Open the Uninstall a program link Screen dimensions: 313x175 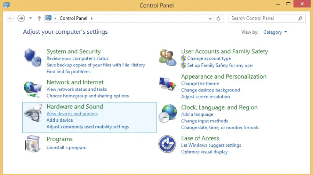point(66,148)
